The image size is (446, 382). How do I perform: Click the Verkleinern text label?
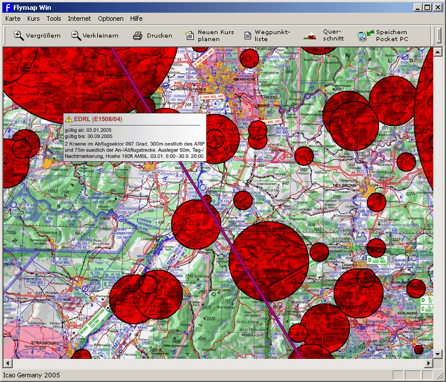tap(101, 35)
